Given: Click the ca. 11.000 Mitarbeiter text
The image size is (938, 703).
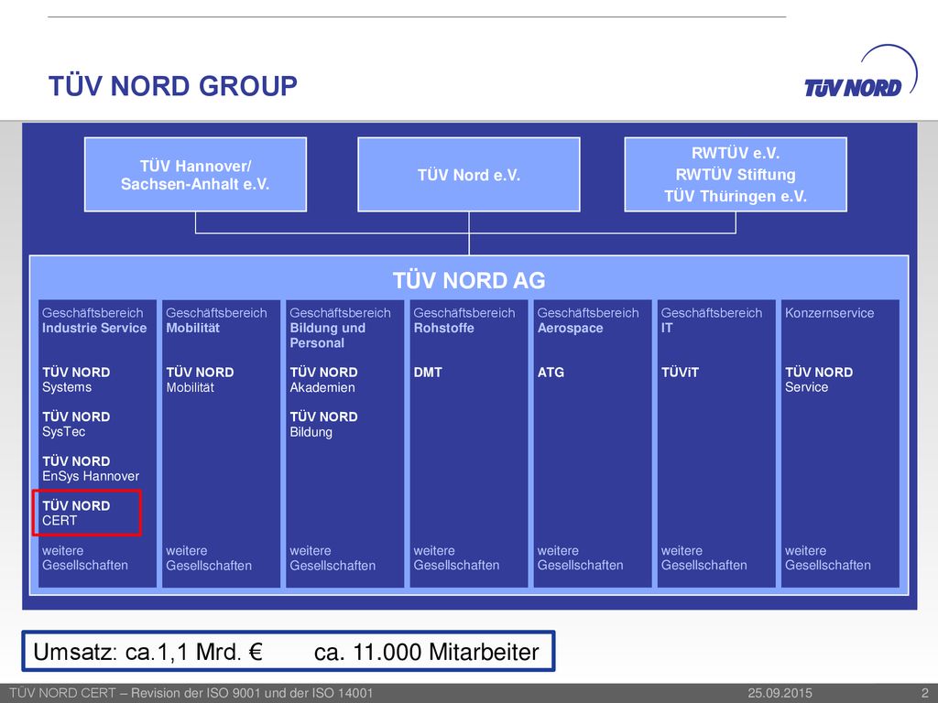Looking at the screenshot, I should tap(427, 652).
